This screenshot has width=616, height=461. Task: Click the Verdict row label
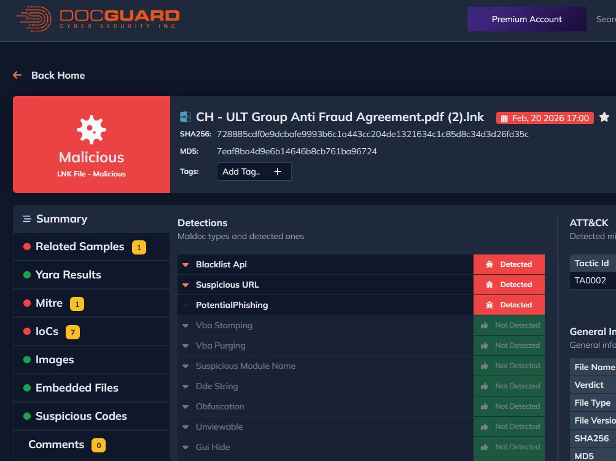coord(588,385)
